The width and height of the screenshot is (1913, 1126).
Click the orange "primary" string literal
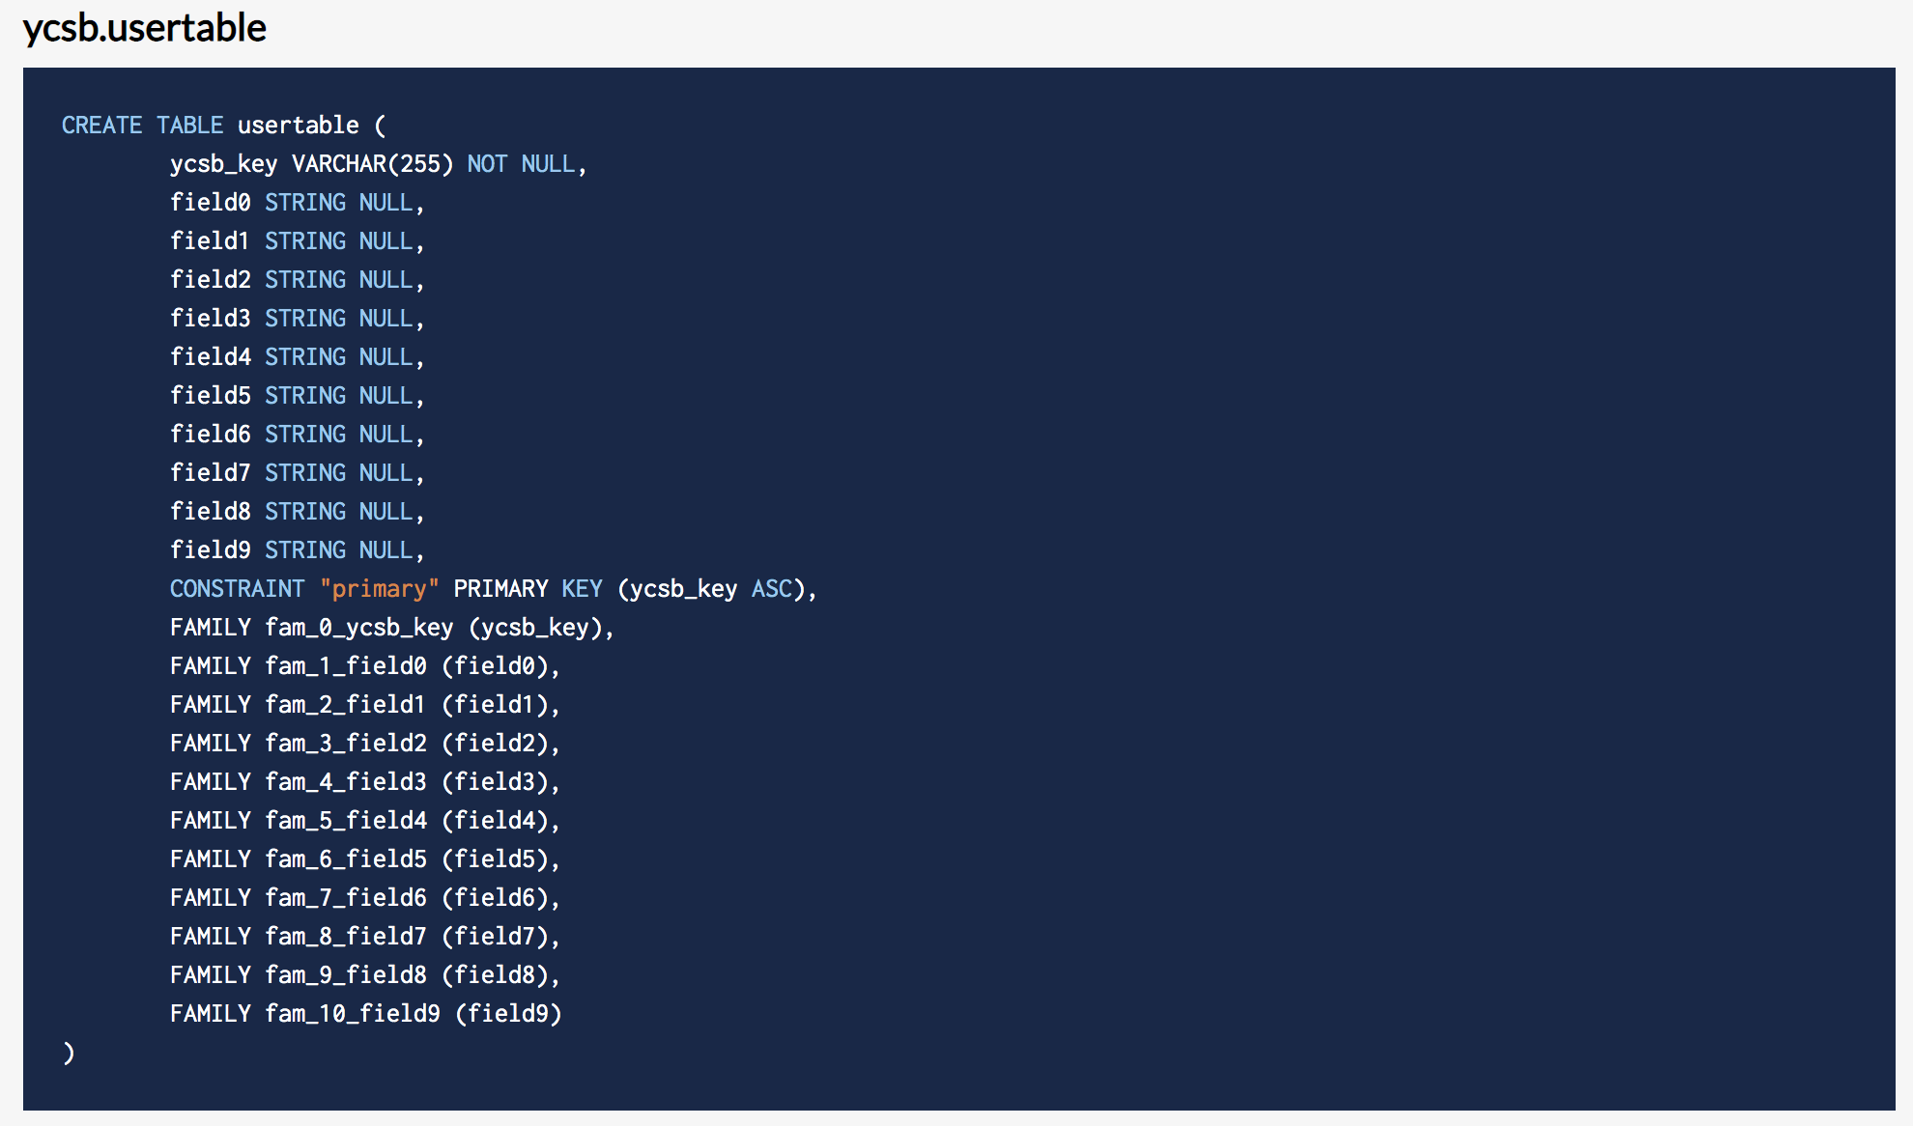coord(379,589)
